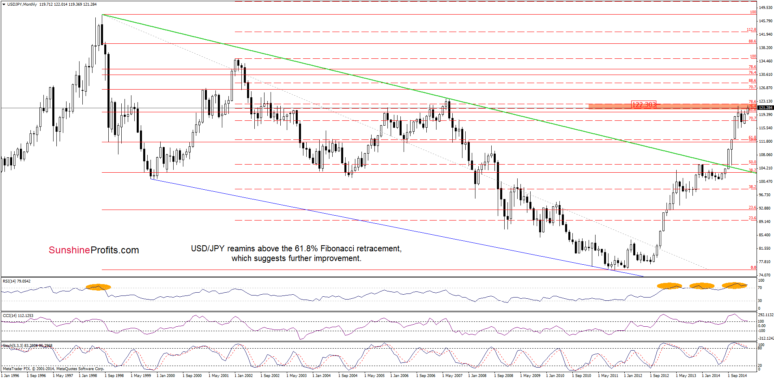Click the 1 Sep 2006 date label
The width and height of the screenshot is (774, 379).
coord(426,376)
